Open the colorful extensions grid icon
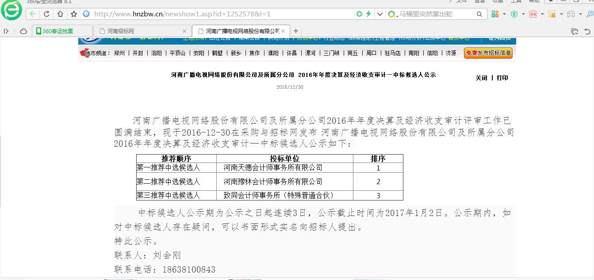The width and height of the screenshot is (594, 280). (495, 14)
